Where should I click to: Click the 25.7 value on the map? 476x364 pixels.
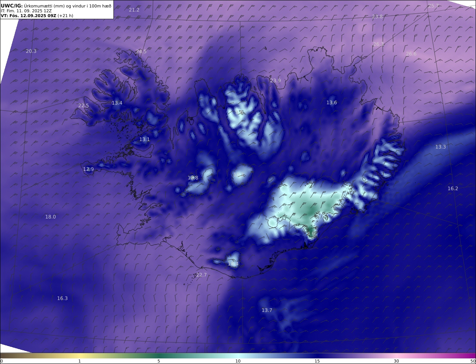433,6
